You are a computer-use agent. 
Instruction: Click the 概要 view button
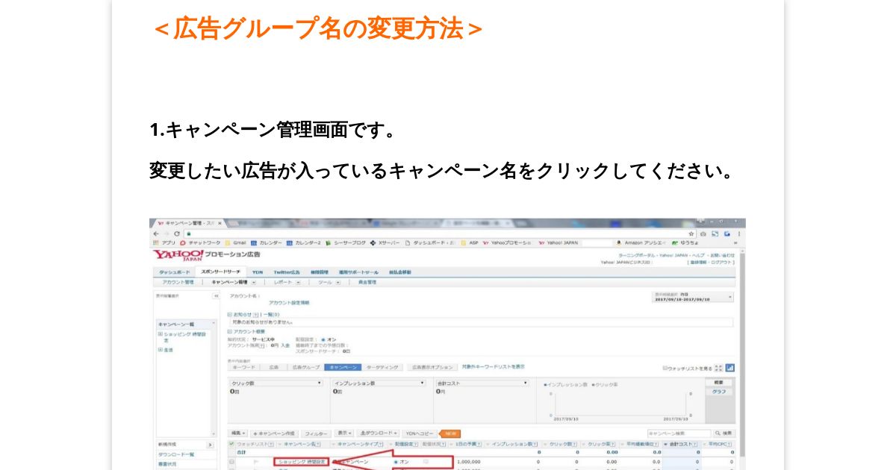[719, 382]
